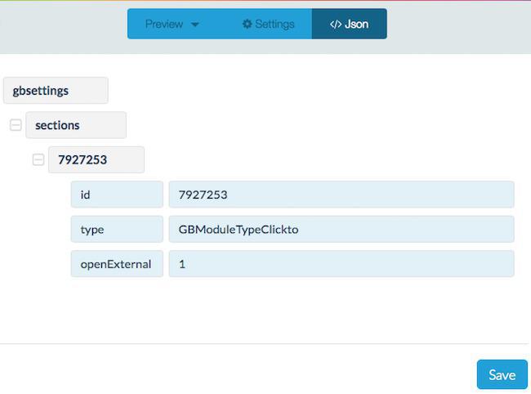Select the 7927253 section node label
531x394 pixels.
pos(96,159)
